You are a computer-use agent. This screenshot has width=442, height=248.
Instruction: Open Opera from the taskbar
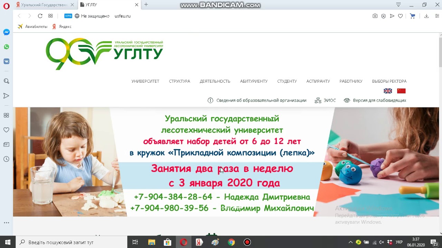pos(183,242)
